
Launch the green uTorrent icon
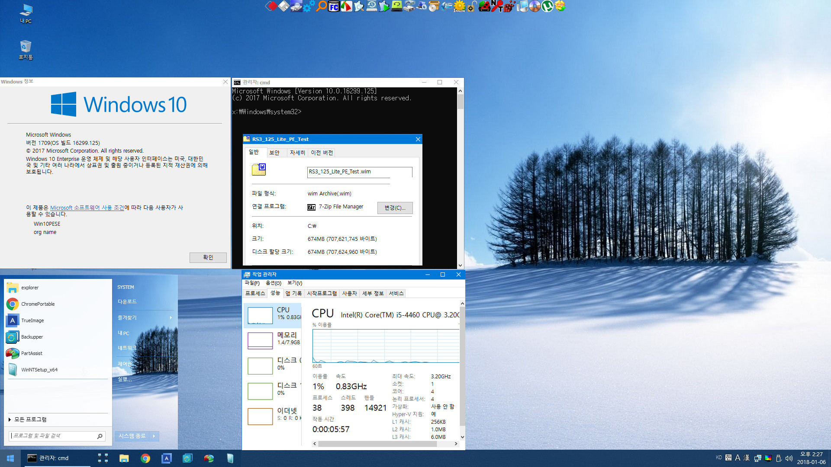(x=548, y=6)
